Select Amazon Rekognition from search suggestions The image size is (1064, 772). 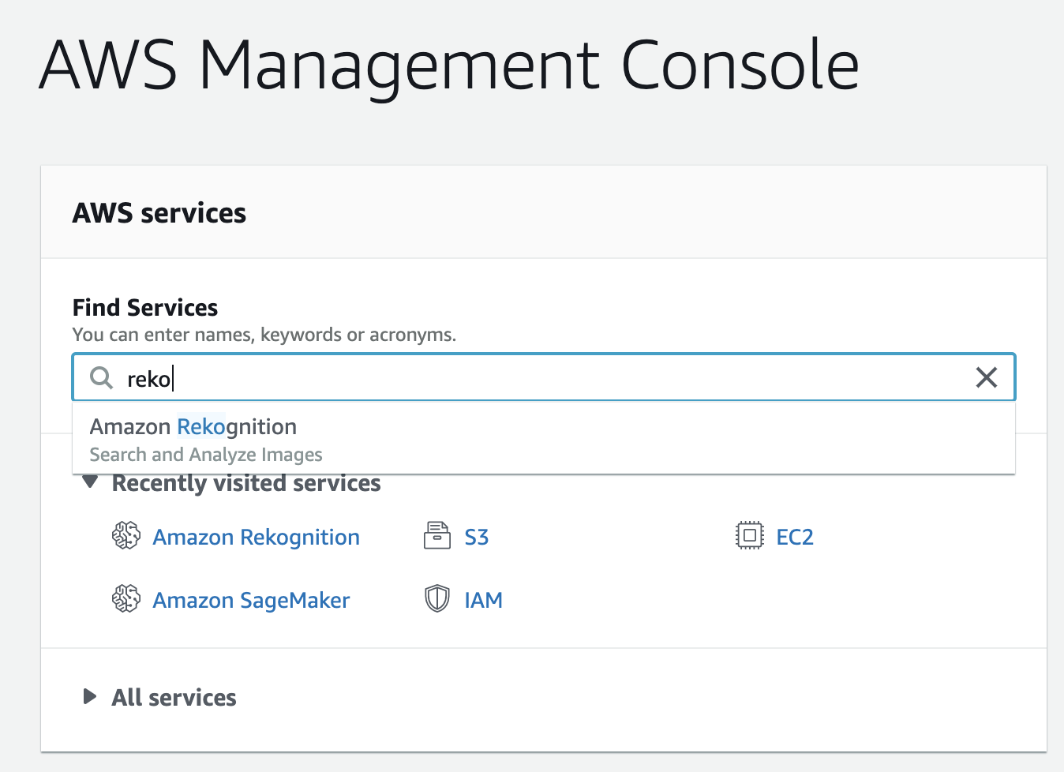click(x=193, y=427)
